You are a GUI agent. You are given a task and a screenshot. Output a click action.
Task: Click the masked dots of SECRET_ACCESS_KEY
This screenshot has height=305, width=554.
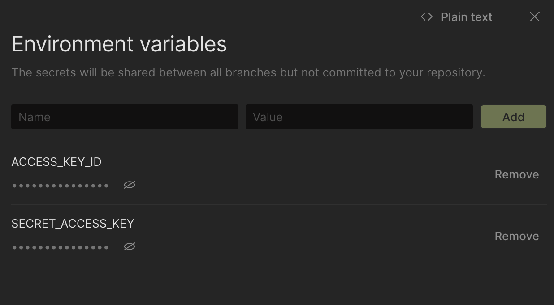[x=61, y=246]
